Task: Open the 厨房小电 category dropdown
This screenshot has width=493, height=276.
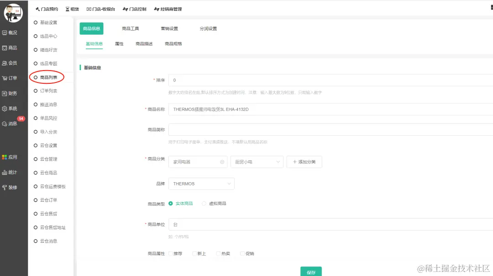Action: click(x=257, y=162)
